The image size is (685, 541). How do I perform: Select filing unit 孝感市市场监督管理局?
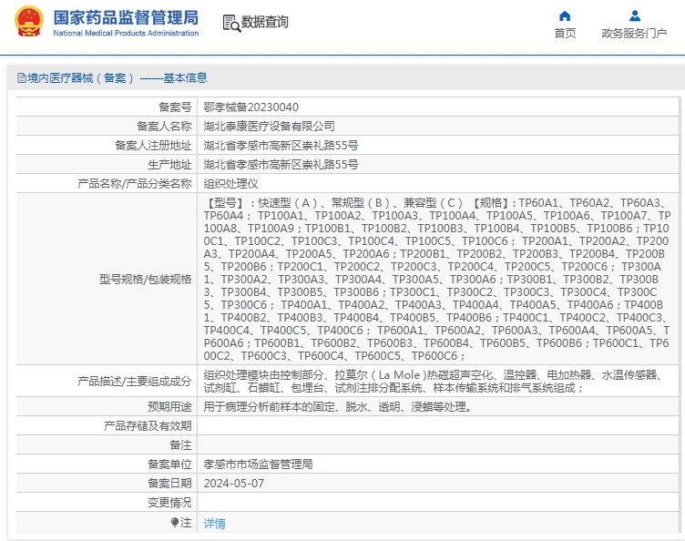coord(258,464)
